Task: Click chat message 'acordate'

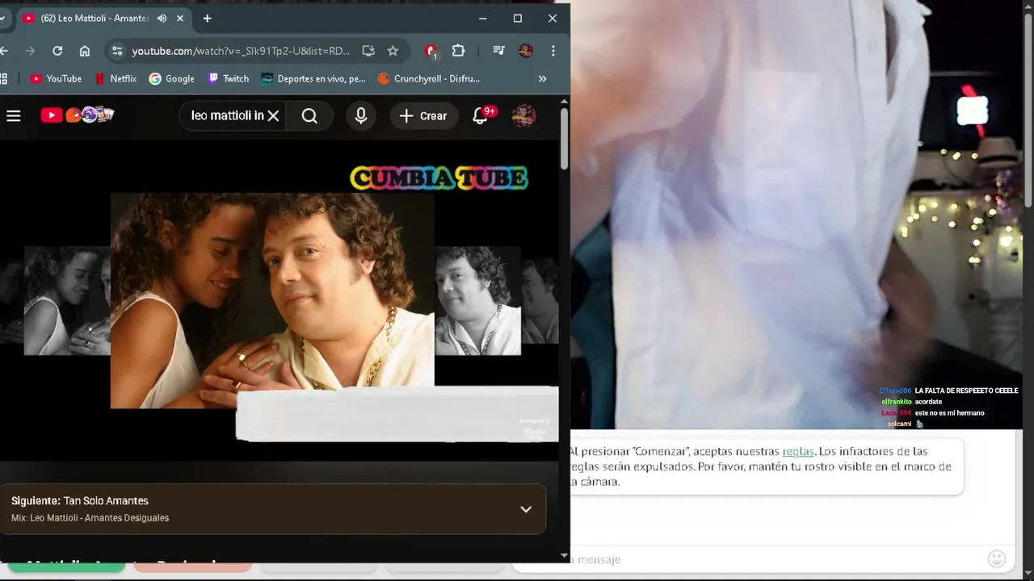Action: tap(928, 402)
